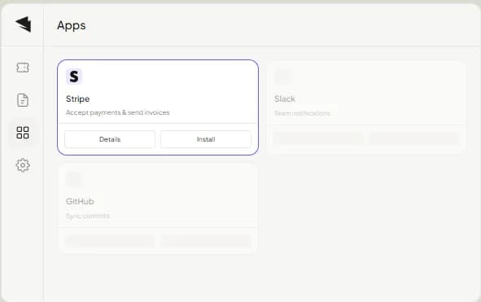Open the settings gear icon
The image size is (481, 302).
pos(23,165)
